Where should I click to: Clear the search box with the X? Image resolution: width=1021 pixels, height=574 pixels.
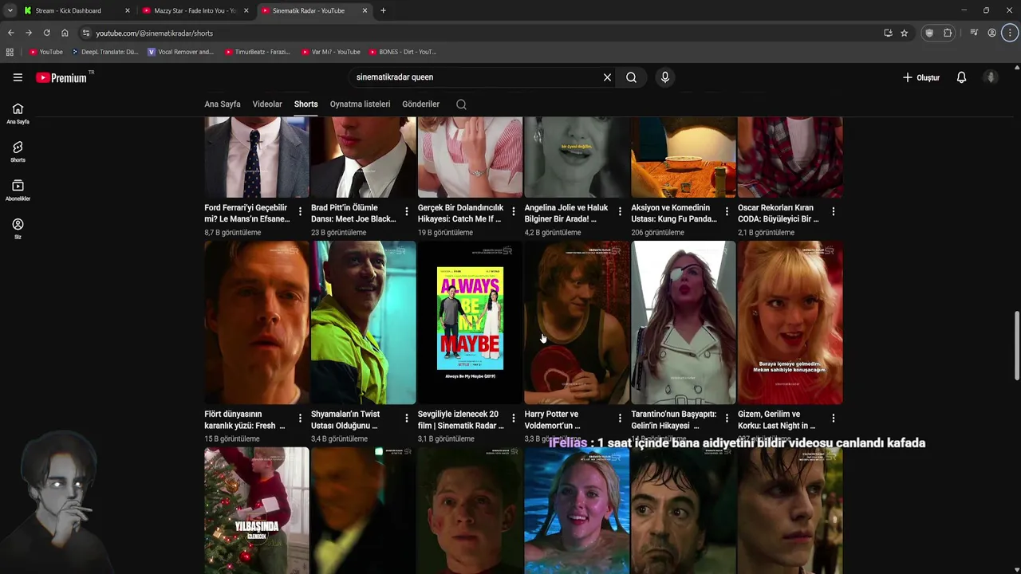(607, 77)
